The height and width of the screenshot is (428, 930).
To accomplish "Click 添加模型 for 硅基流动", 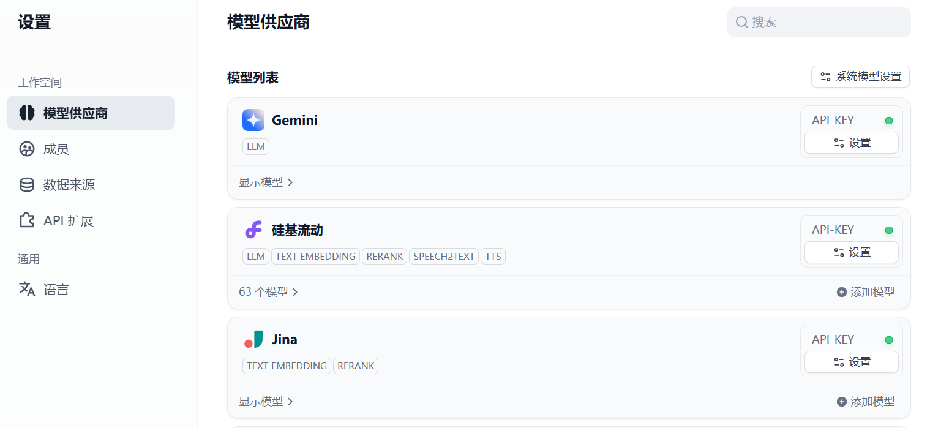I will [866, 292].
